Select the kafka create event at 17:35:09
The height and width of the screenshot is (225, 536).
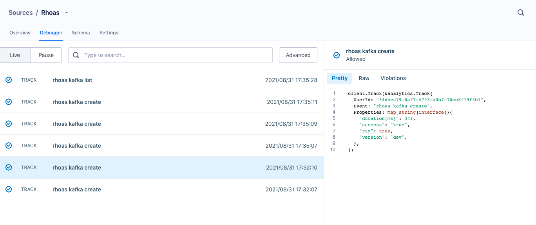[162, 124]
